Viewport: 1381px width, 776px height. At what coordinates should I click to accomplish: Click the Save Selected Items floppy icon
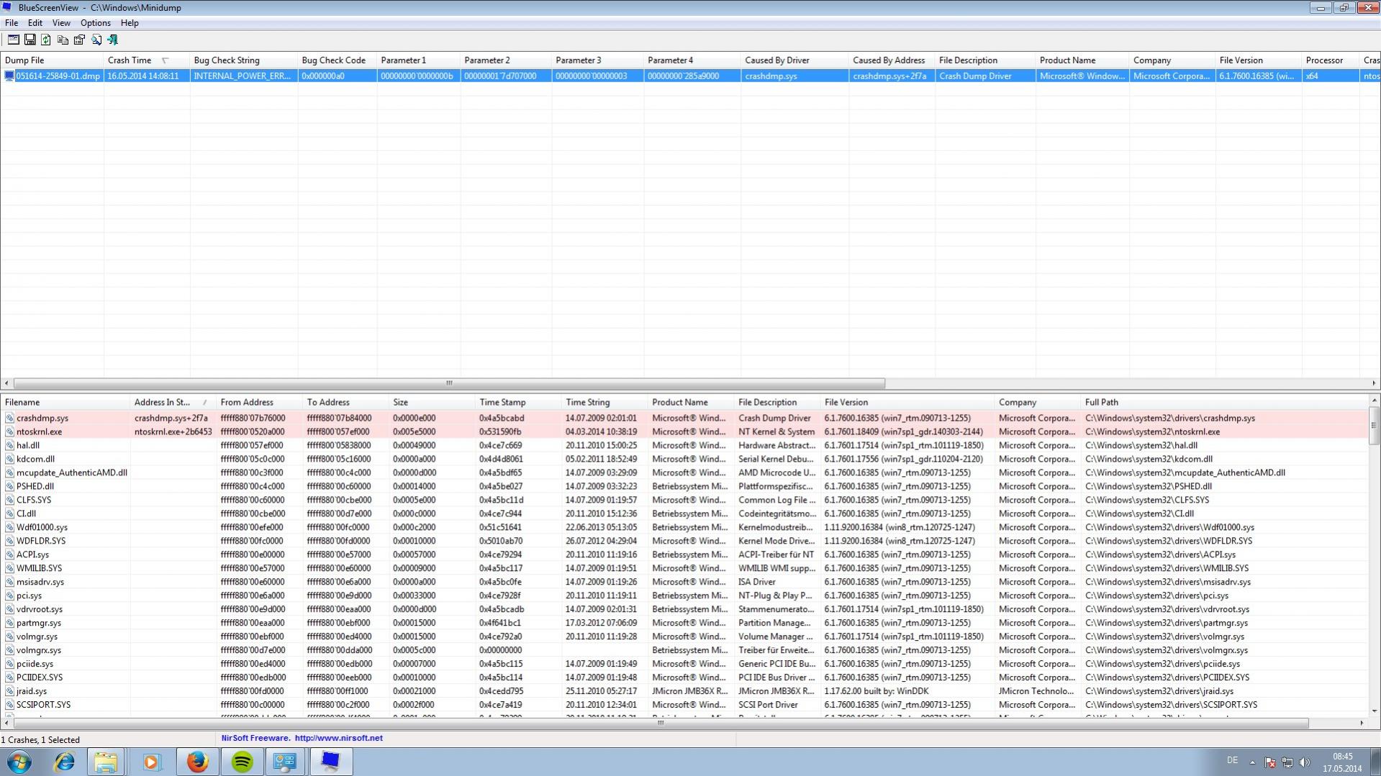click(30, 40)
